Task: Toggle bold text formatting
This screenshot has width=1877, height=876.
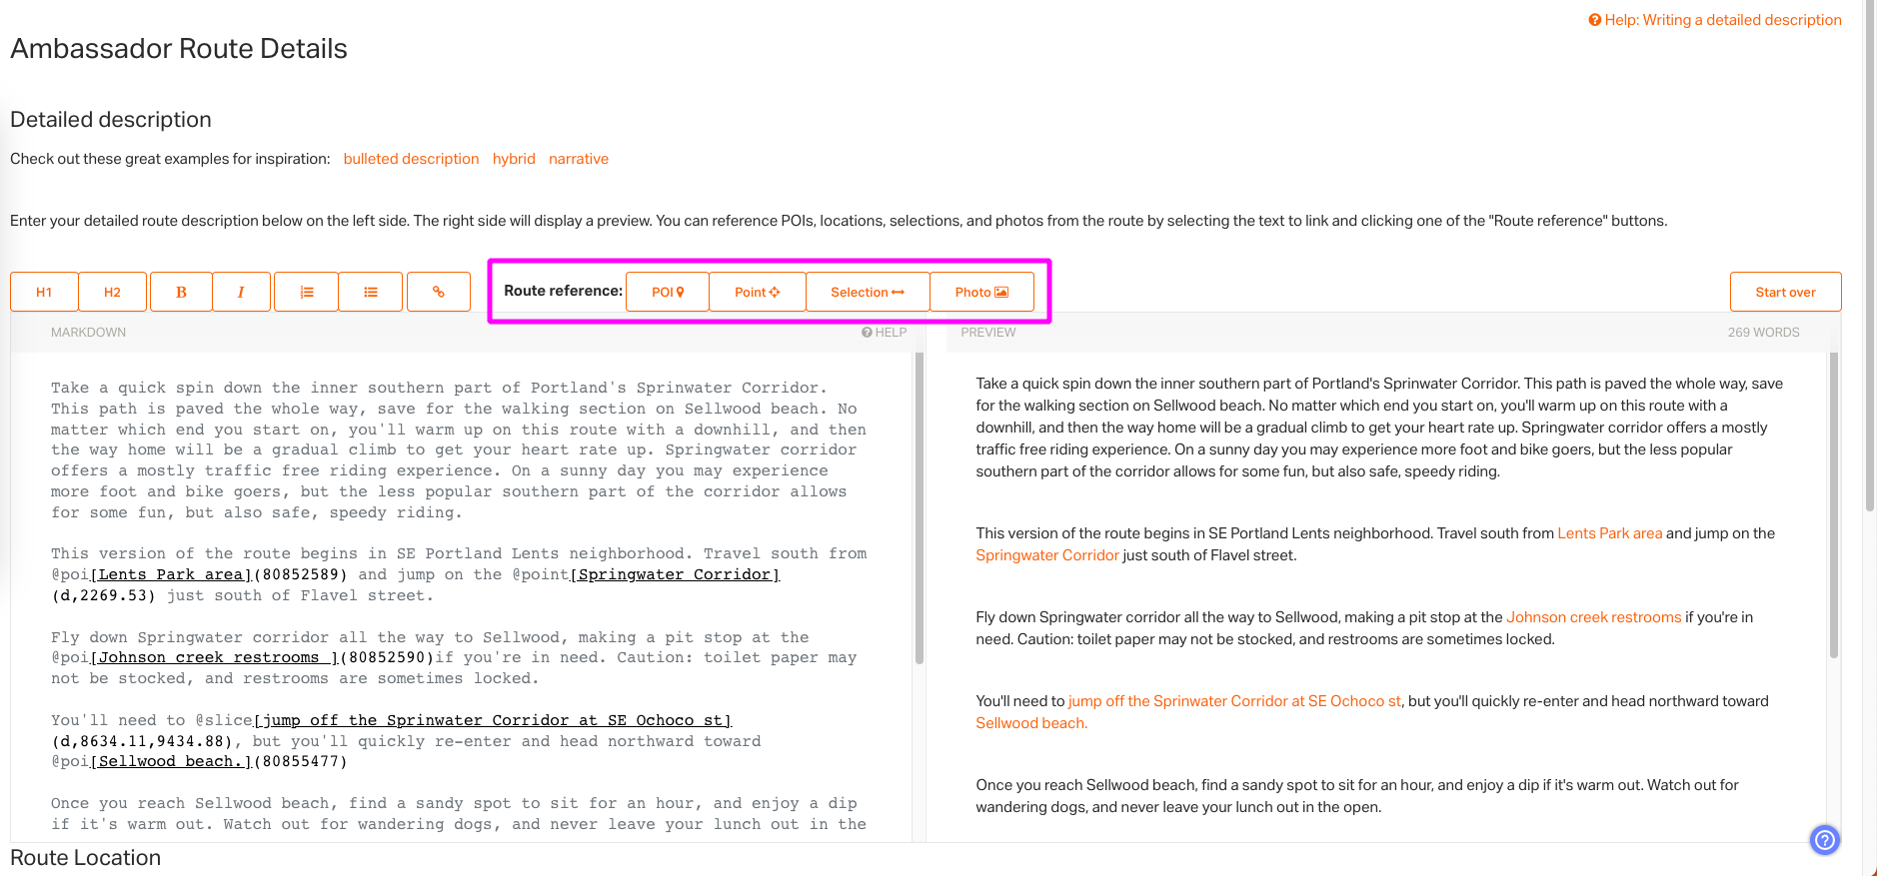Action: (x=181, y=292)
